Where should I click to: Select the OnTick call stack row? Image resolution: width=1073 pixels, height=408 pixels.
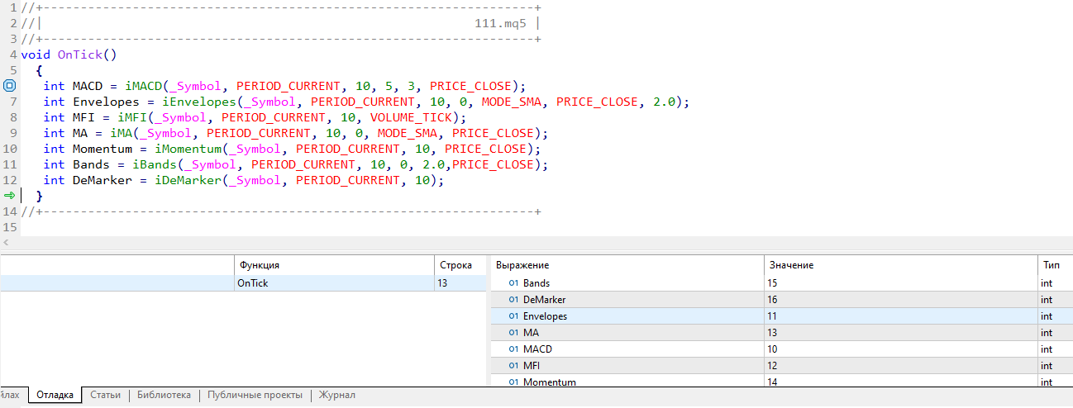(243, 282)
